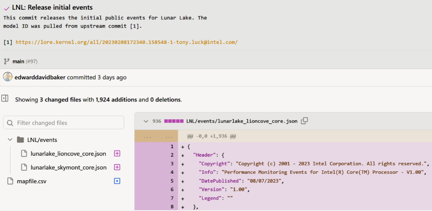The width and height of the screenshot is (432, 211).
Task: Expand hidden lines in the diff hunk header
Action: pyautogui.click(x=156, y=136)
